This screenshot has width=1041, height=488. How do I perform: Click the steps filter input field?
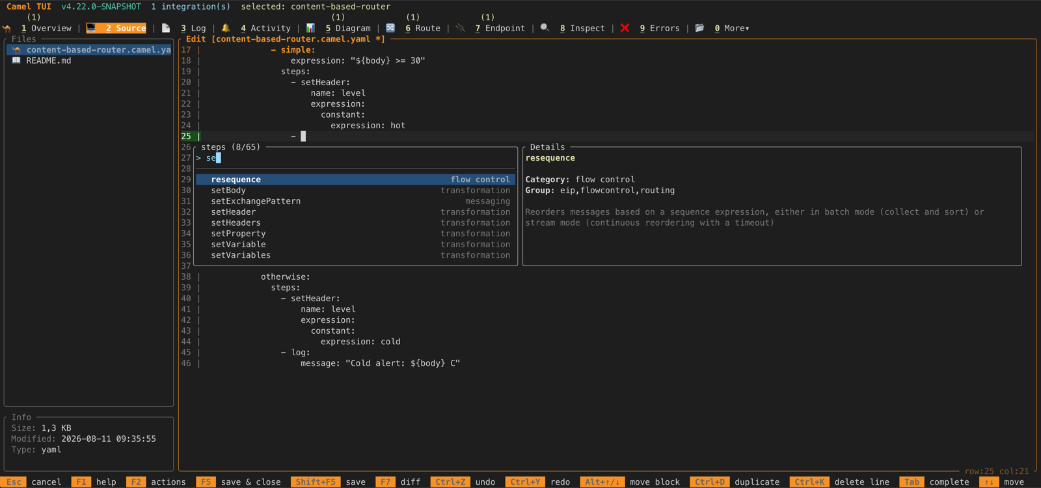tap(356, 158)
